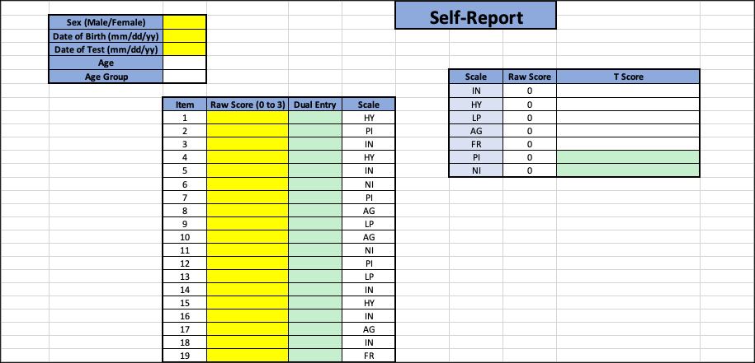
Task: Click the empty Age value cell
Action: pos(185,63)
